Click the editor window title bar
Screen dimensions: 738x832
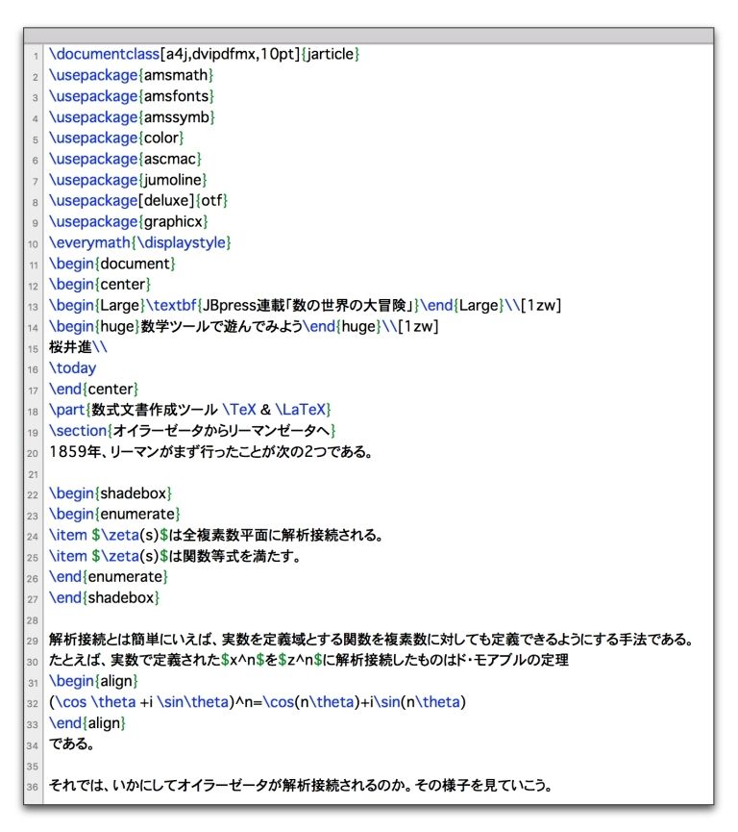click(x=368, y=36)
